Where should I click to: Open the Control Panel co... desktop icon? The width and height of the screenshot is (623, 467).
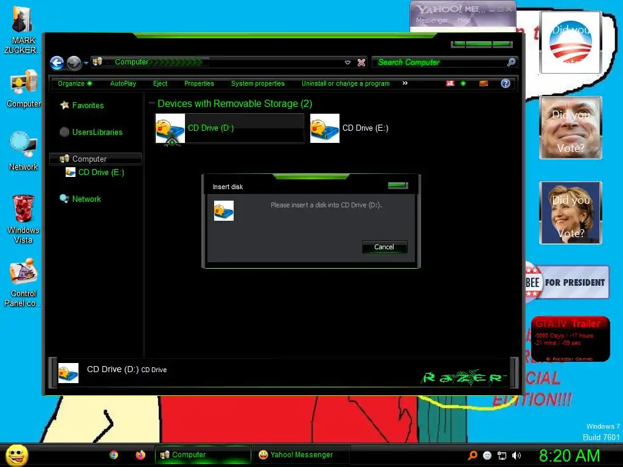click(23, 283)
